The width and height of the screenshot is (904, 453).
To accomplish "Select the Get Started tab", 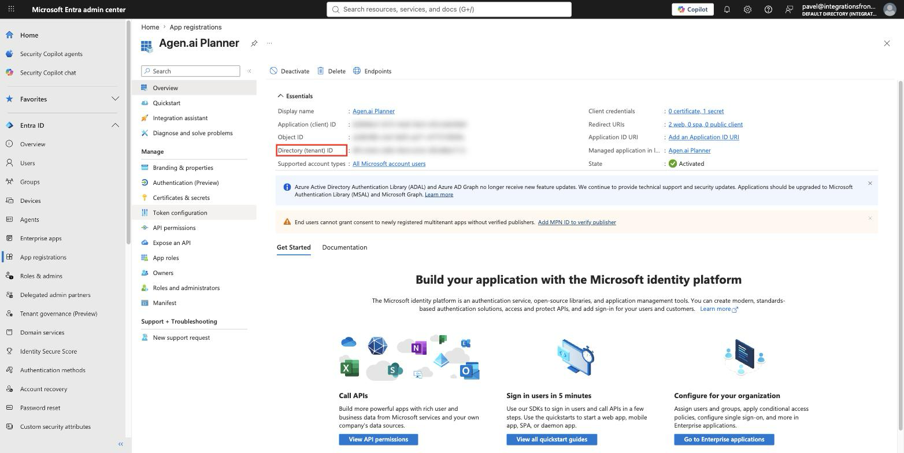I will (294, 247).
